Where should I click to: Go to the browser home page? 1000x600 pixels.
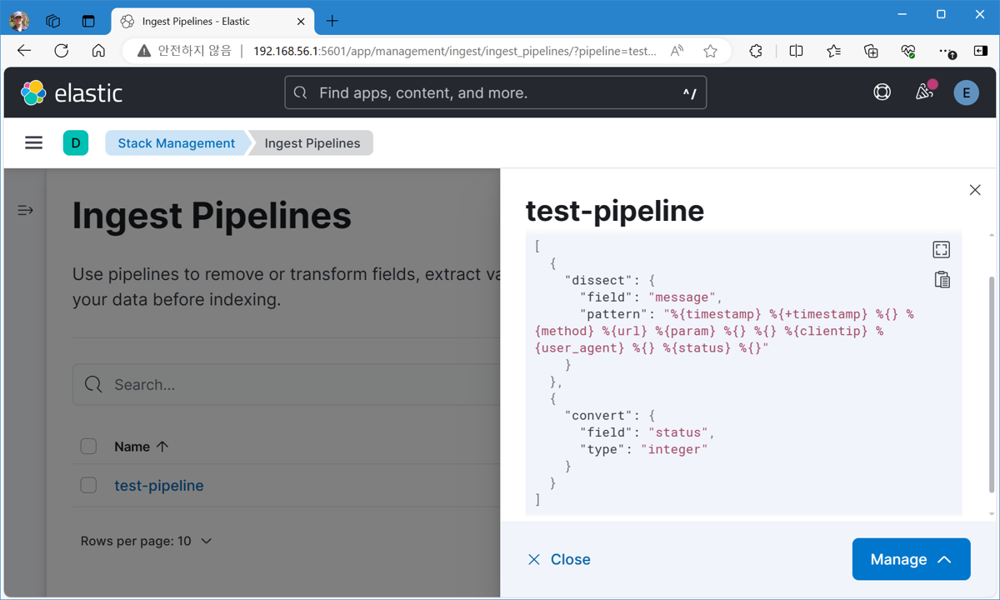click(x=98, y=51)
